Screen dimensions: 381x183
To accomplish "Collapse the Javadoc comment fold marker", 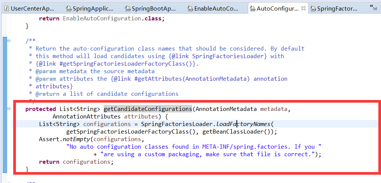I will (x=9, y=40).
